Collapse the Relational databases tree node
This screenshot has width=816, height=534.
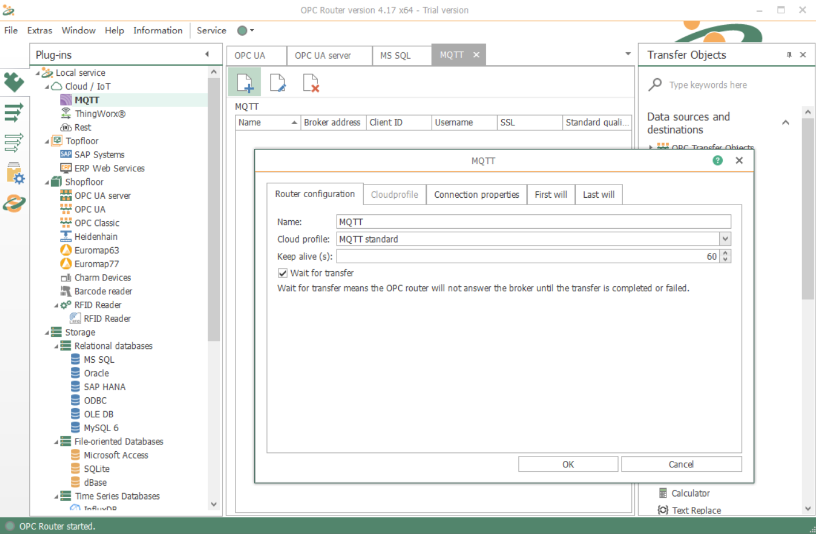click(x=56, y=346)
